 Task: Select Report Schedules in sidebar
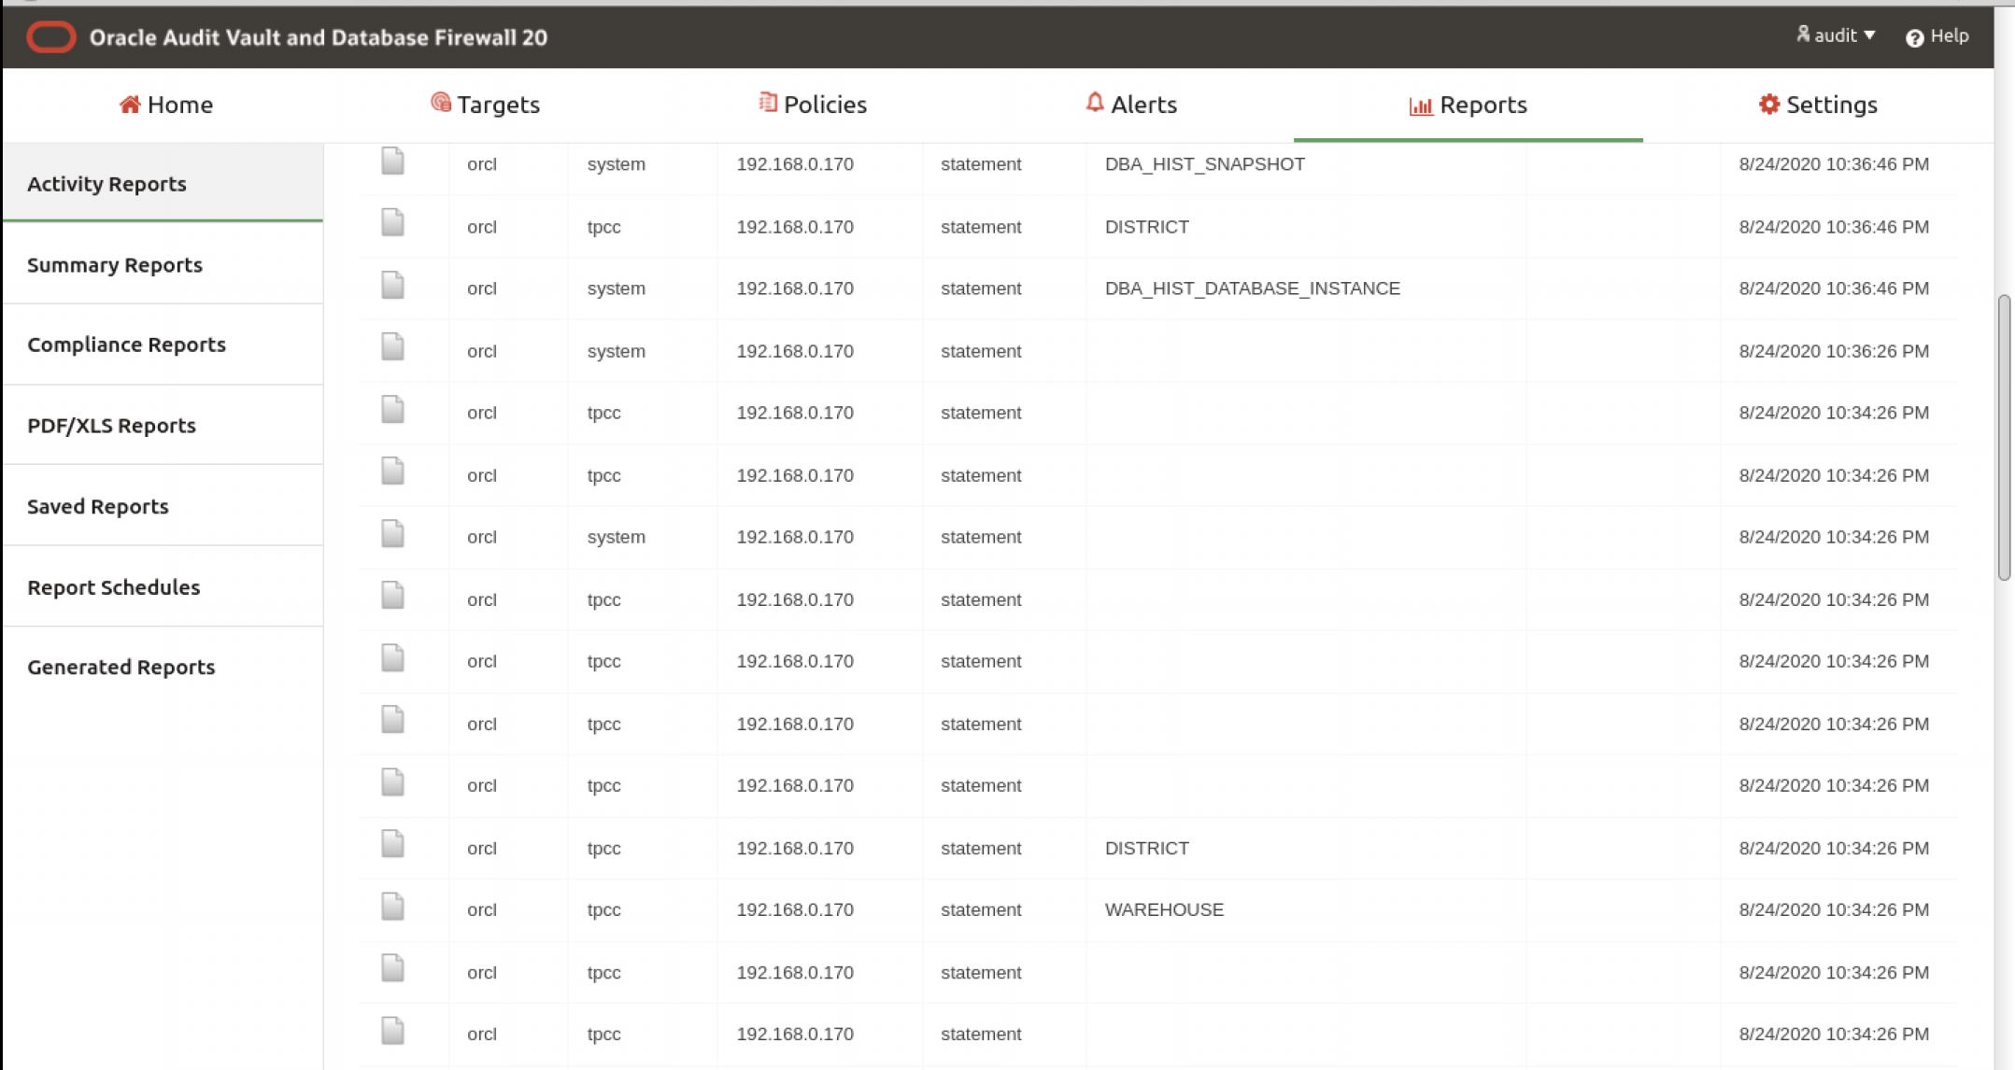113,587
